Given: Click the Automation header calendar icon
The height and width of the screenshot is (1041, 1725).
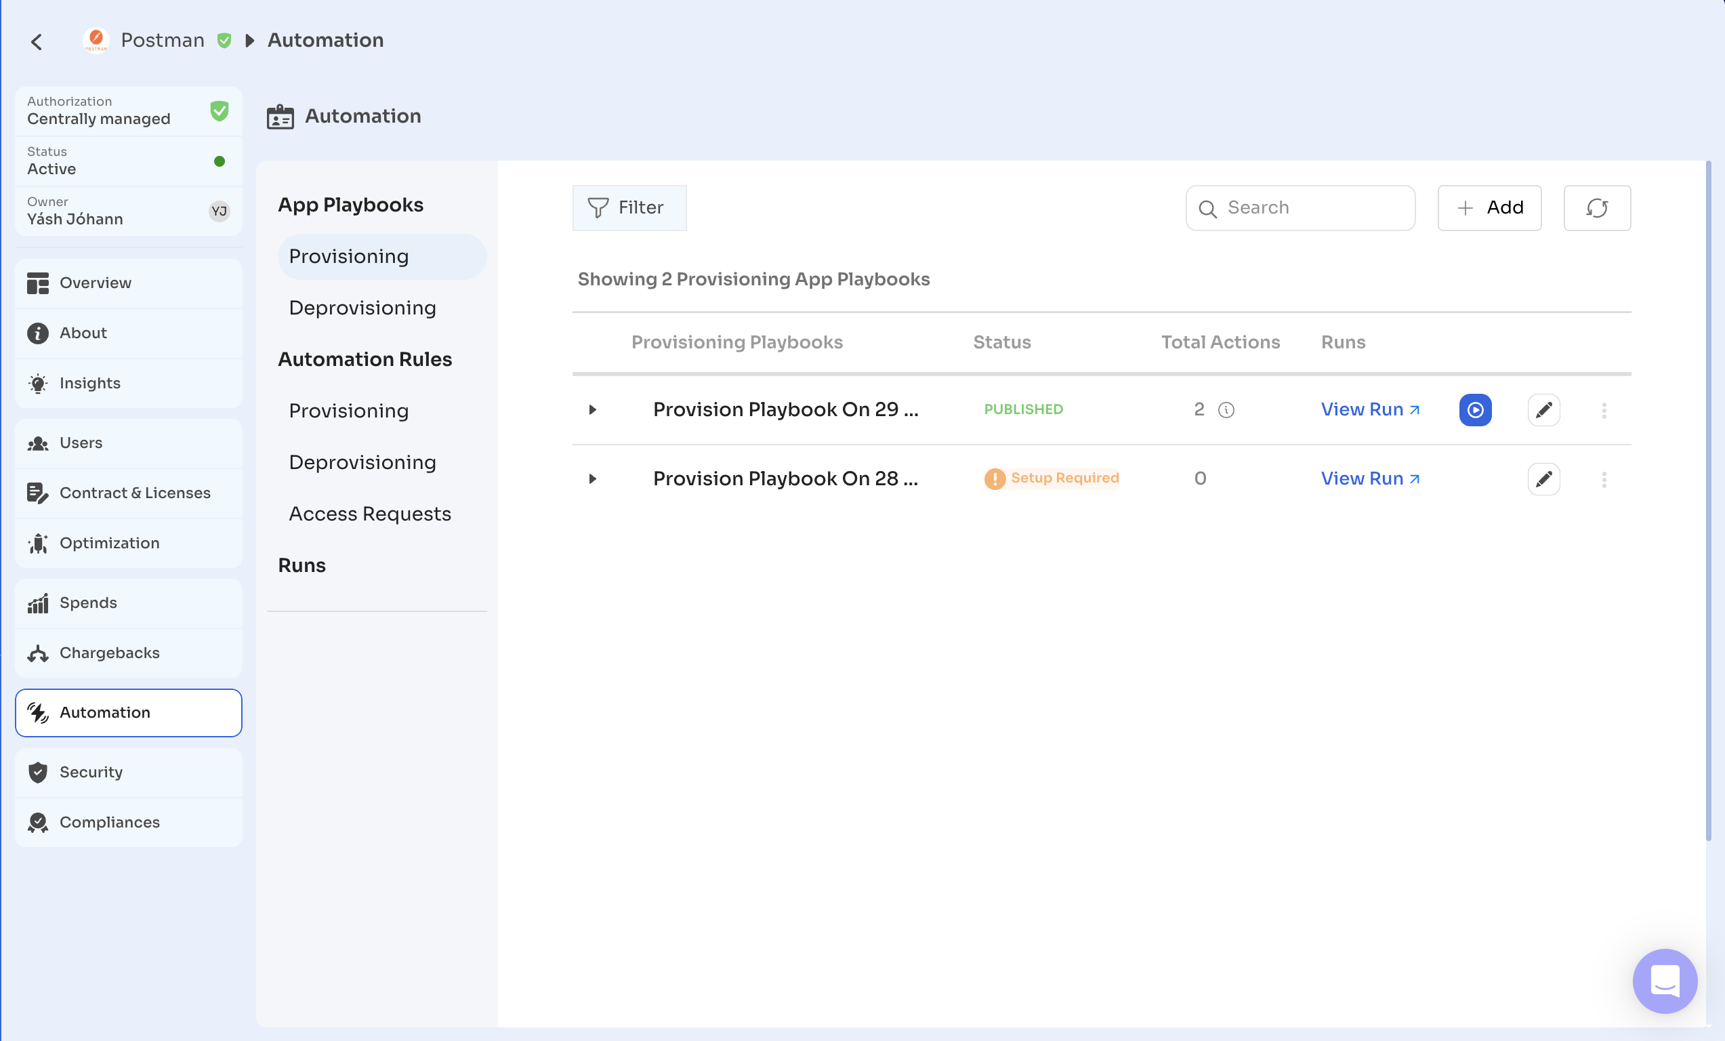Looking at the screenshot, I should pyautogui.click(x=280, y=116).
